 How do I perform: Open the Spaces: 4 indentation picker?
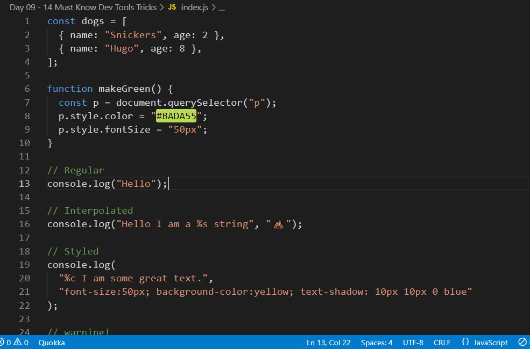coord(377,343)
